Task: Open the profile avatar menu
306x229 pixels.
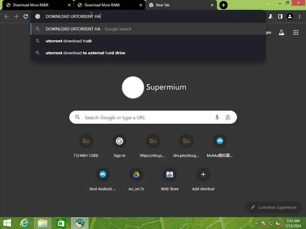Action: click(x=290, y=16)
